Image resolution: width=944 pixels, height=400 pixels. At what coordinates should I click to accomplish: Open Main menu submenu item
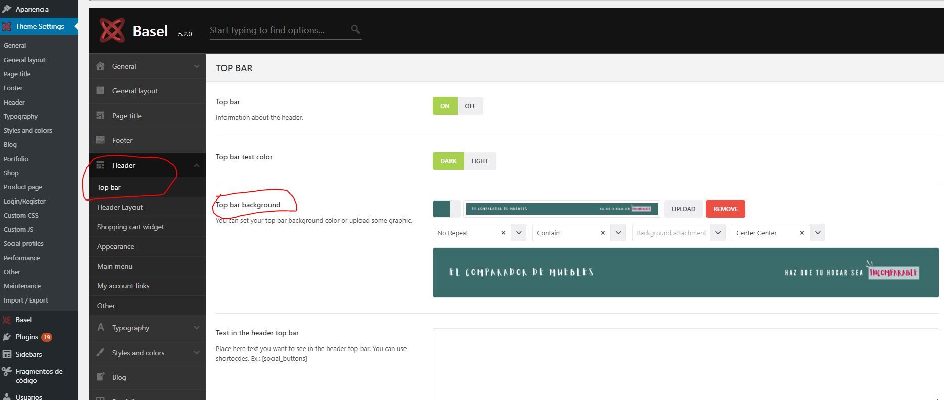point(148,266)
